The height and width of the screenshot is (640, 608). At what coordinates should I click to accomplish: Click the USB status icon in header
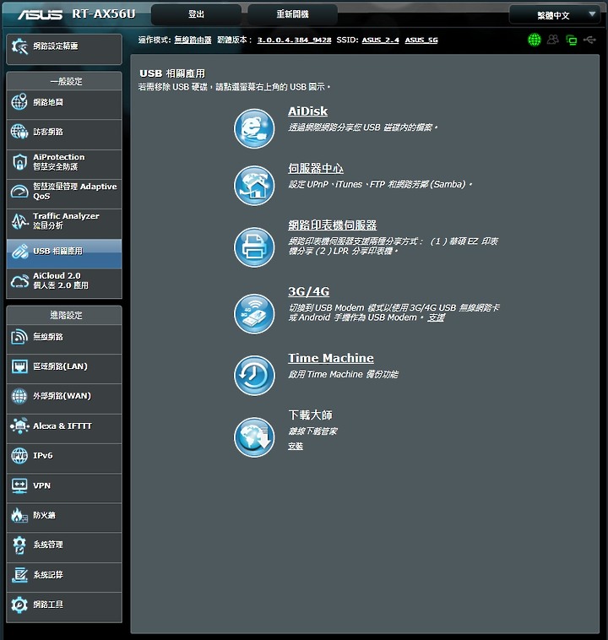tap(589, 40)
